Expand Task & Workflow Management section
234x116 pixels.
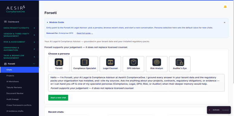[34, 57]
